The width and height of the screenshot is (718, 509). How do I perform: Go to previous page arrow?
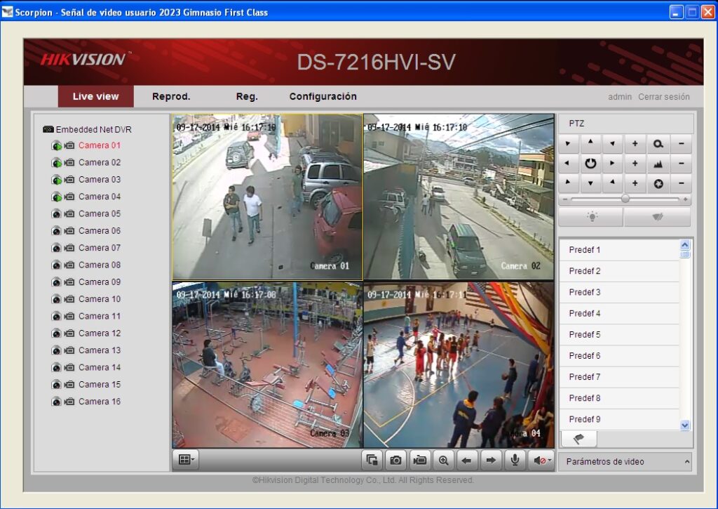466,460
